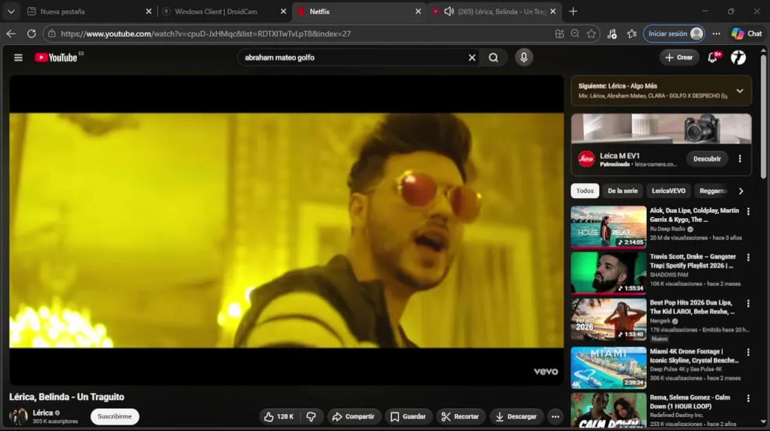Screen dimensions: 770x431
Task: Open the House Relax video thumbnail
Action: [x=609, y=227]
